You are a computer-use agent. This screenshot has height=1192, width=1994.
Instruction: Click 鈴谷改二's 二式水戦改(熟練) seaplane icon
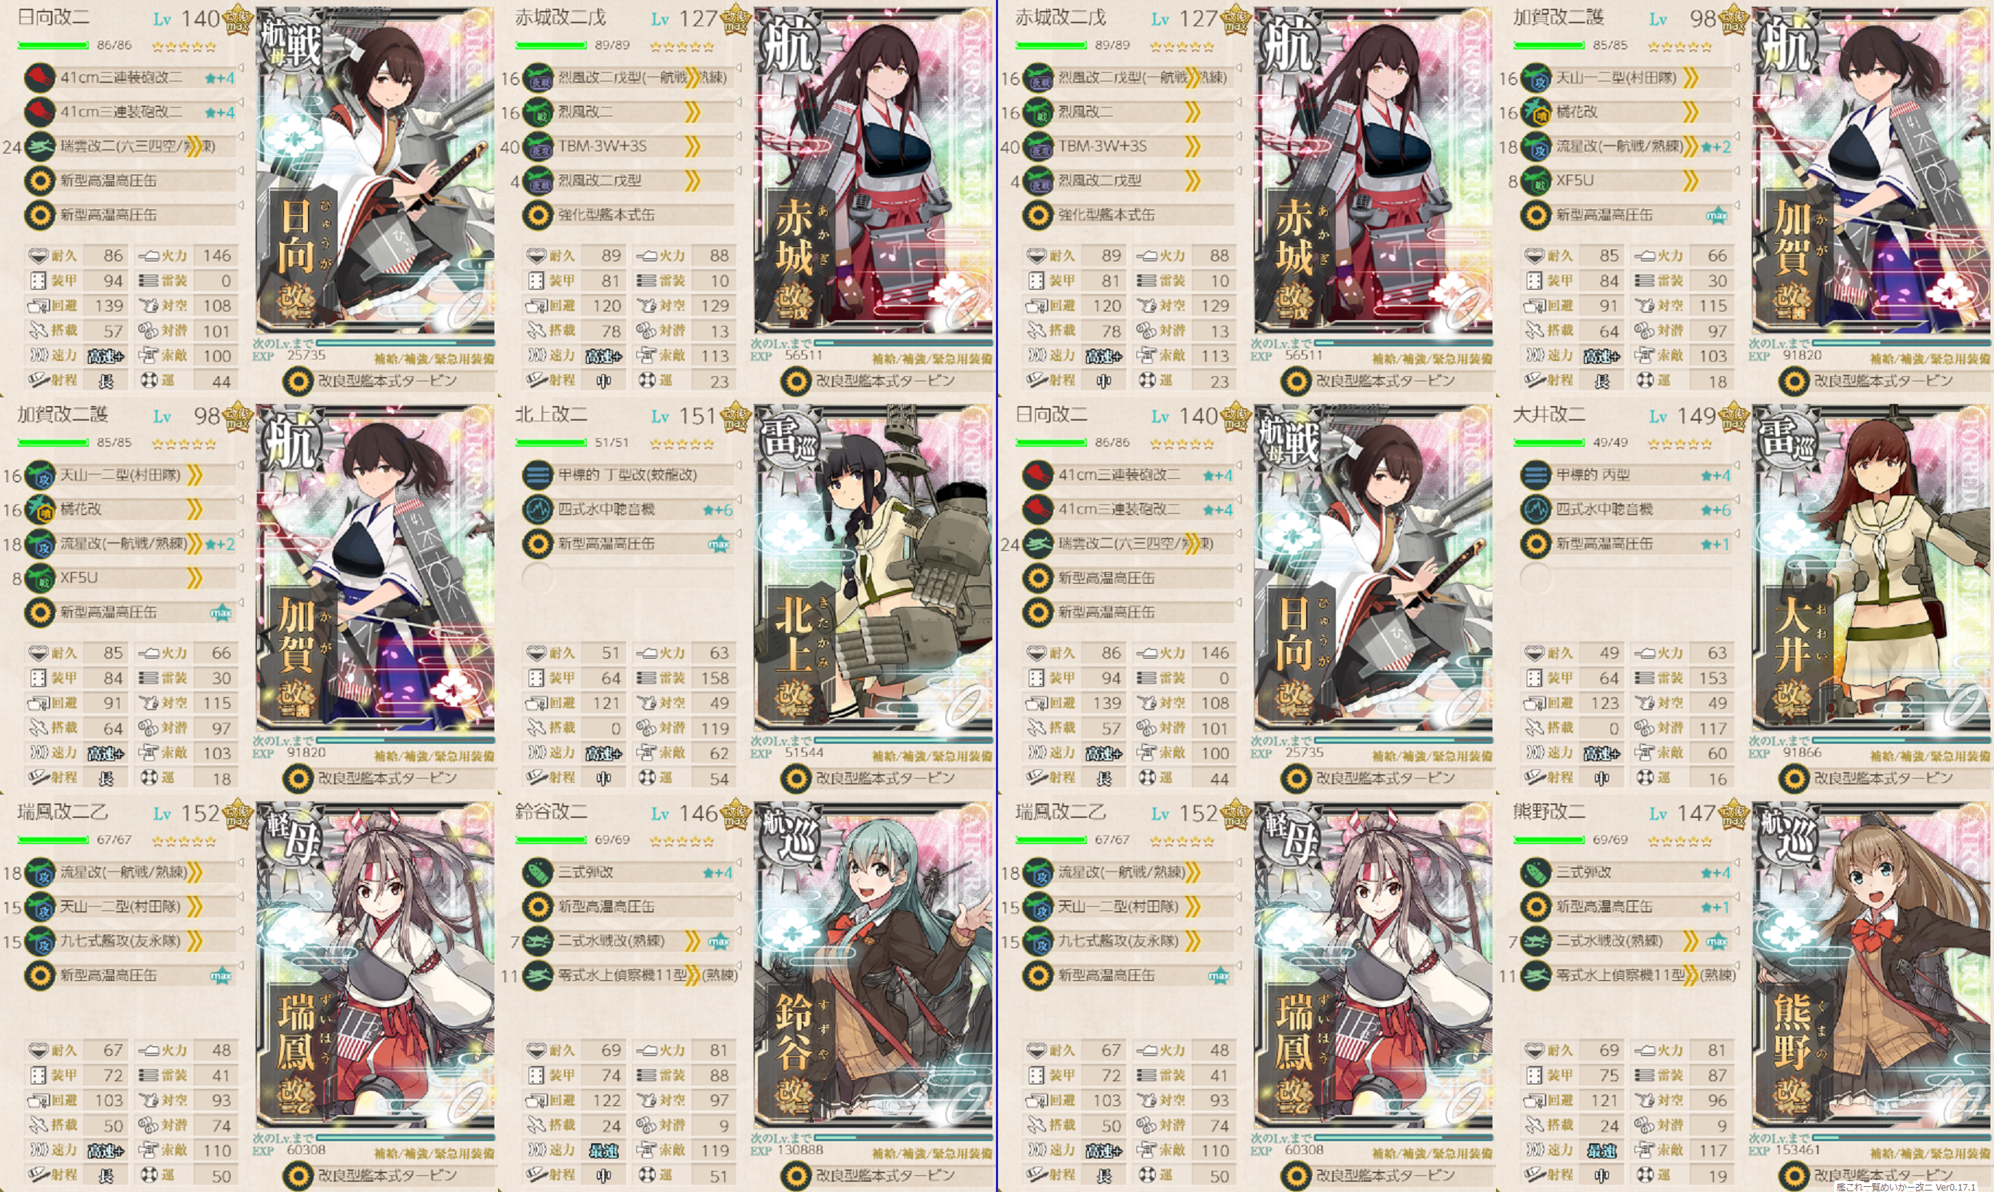(537, 941)
